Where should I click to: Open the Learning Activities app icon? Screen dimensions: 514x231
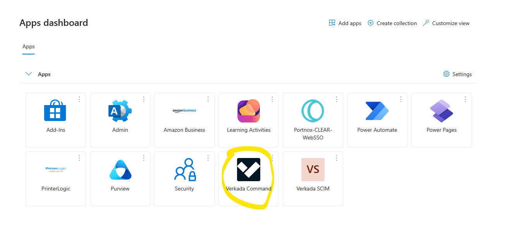248,111
